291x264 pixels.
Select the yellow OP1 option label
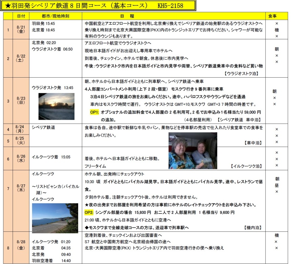(94, 112)
